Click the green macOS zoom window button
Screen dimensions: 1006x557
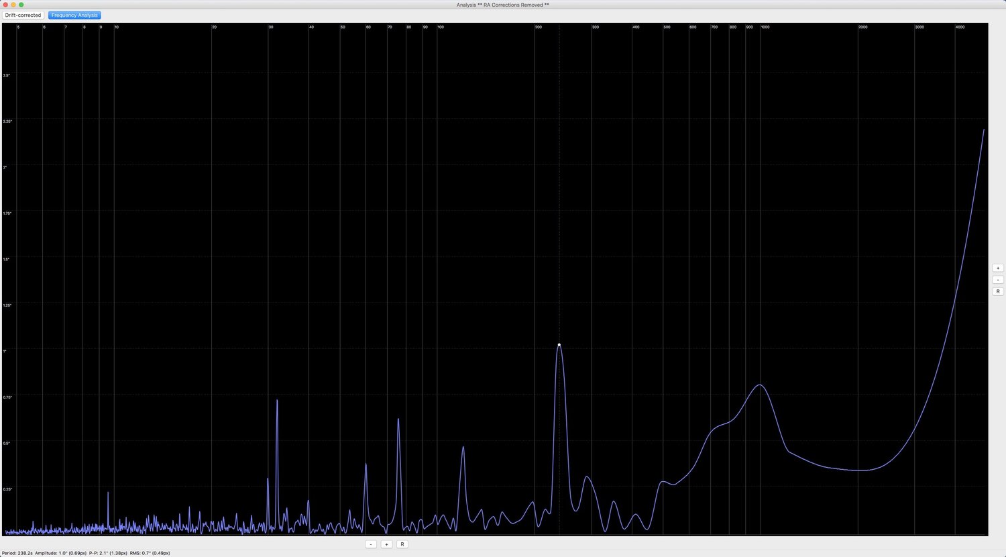21,5
